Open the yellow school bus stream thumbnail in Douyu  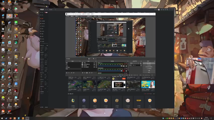coord(148,84)
